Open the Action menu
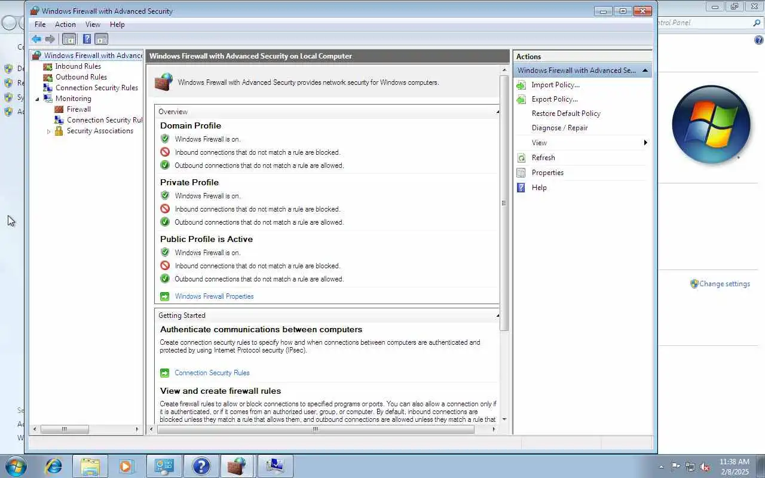765x478 pixels. [65, 24]
